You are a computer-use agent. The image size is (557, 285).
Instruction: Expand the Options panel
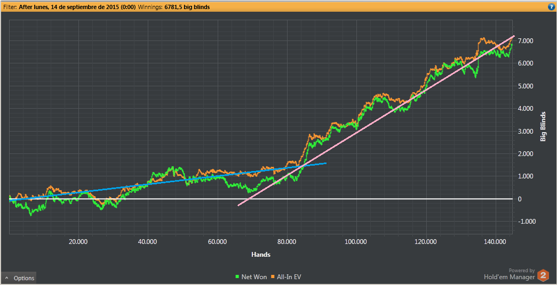tap(18, 278)
